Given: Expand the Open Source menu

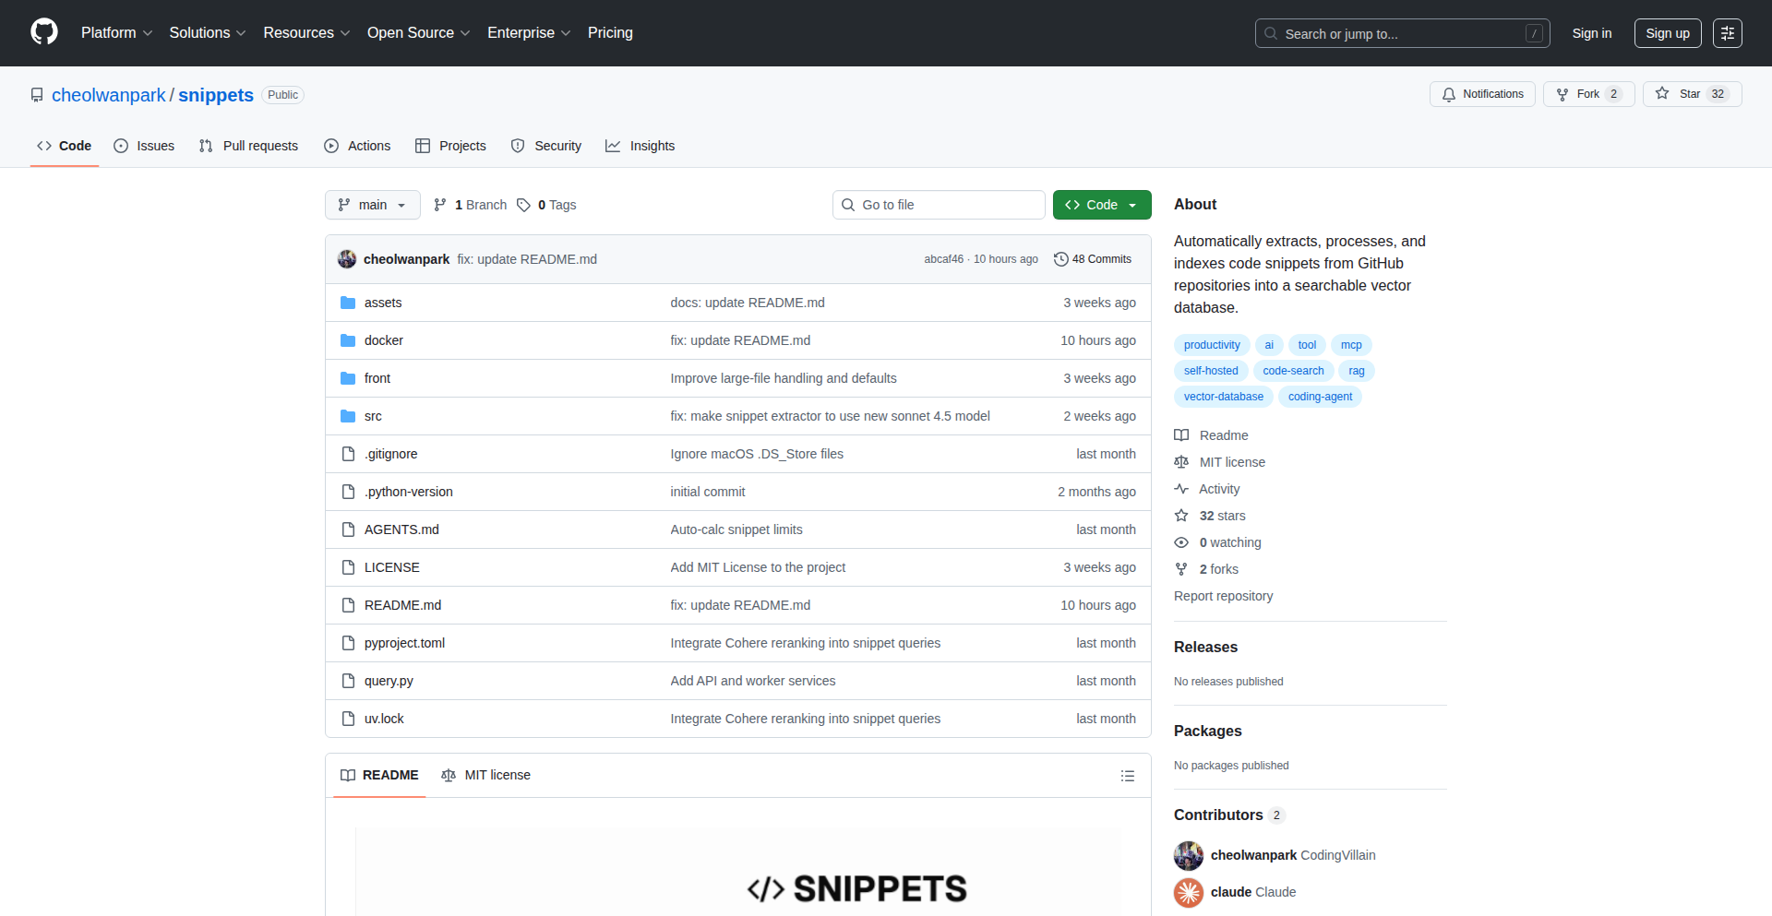Looking at the screenshot, I should coord(419,33).
